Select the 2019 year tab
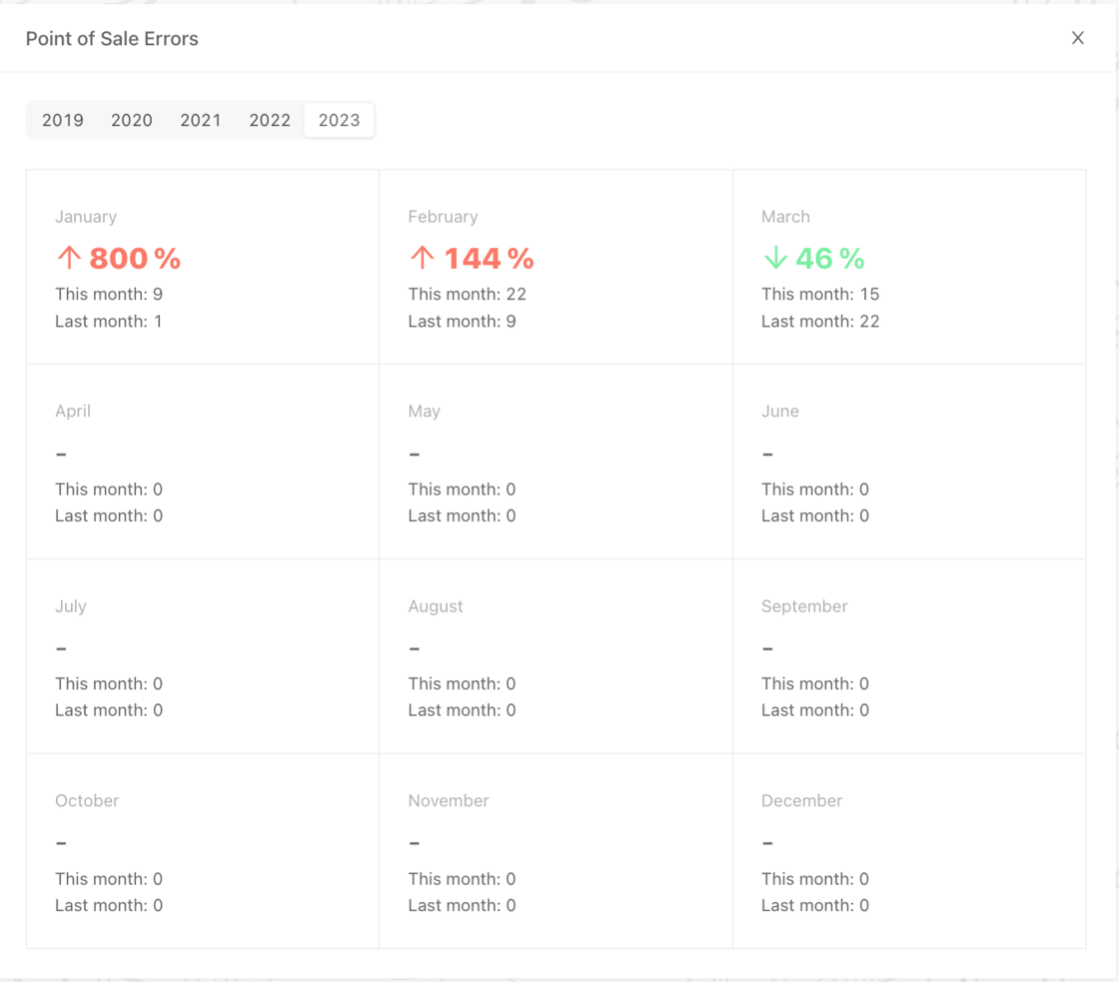The width and height of the screenshot is (1119, 982). (63, 120)
